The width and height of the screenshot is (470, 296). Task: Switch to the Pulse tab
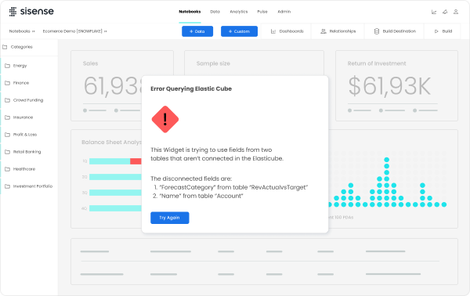[262, 12]
